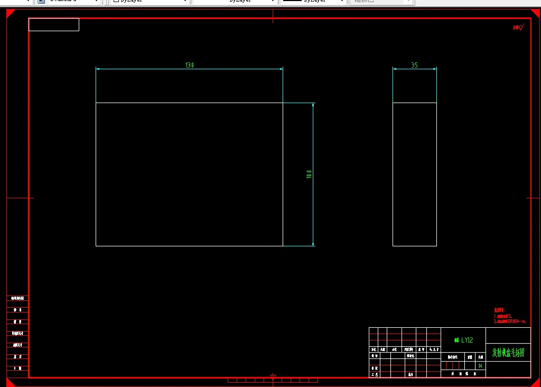
Task: Click the green scale value in title block
Action: tap(480, 366)
